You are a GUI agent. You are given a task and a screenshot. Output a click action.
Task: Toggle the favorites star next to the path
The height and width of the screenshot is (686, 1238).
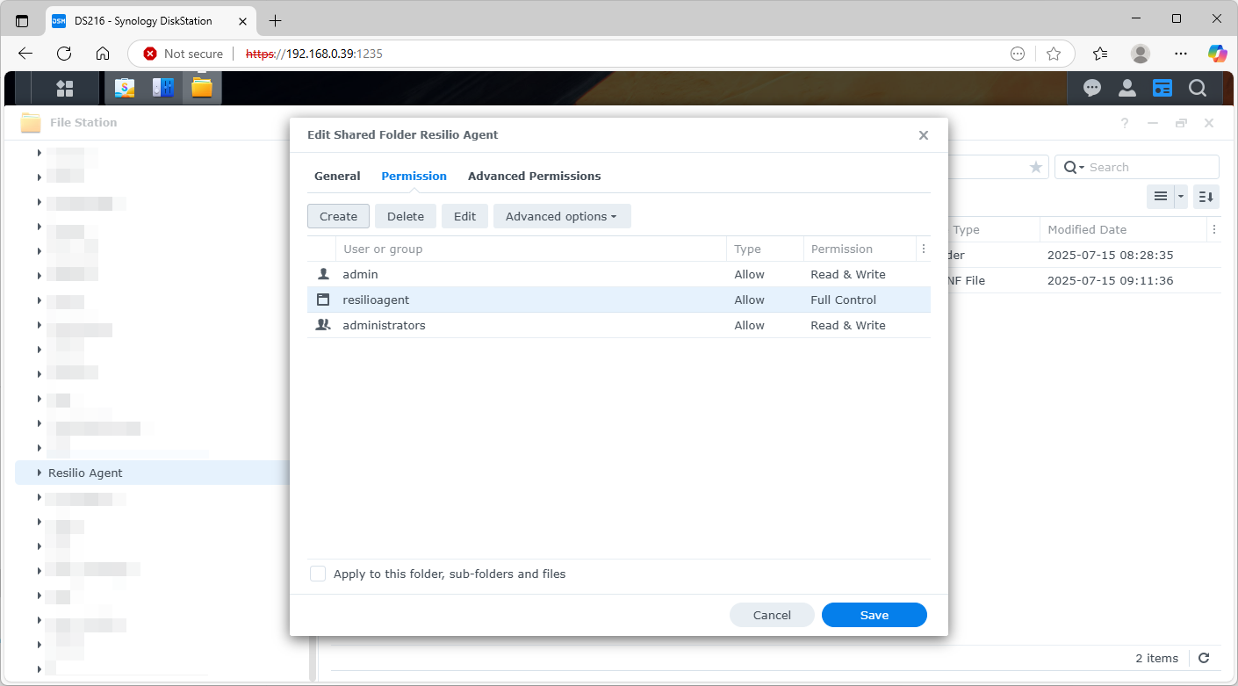pos(1036,167)
